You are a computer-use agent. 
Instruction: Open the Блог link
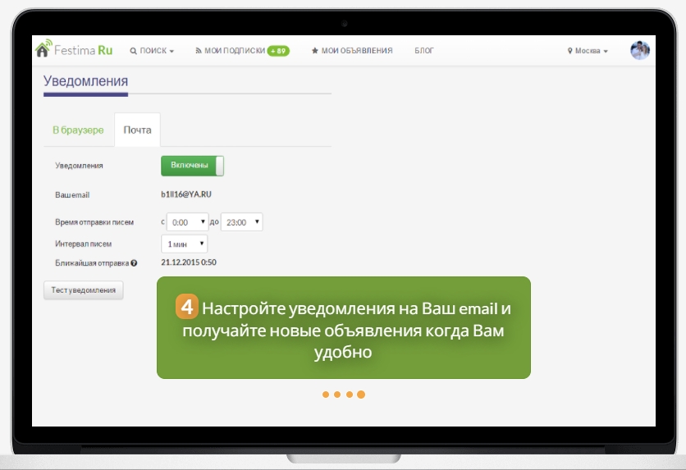(x=424, y=51)
